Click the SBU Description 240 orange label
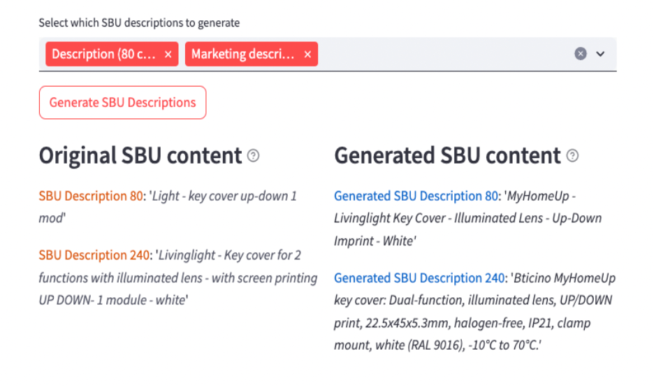Screen dimensions: 654x386 tap(94, 255)
